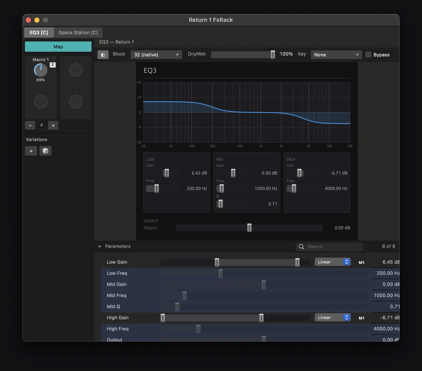422x371 pixels.
Task: Select the High Freq parameter row
Action: (x=250, y=329)
